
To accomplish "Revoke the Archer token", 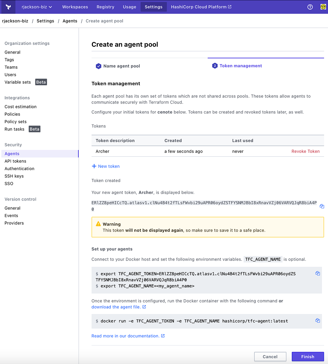I will coord(306,151).
